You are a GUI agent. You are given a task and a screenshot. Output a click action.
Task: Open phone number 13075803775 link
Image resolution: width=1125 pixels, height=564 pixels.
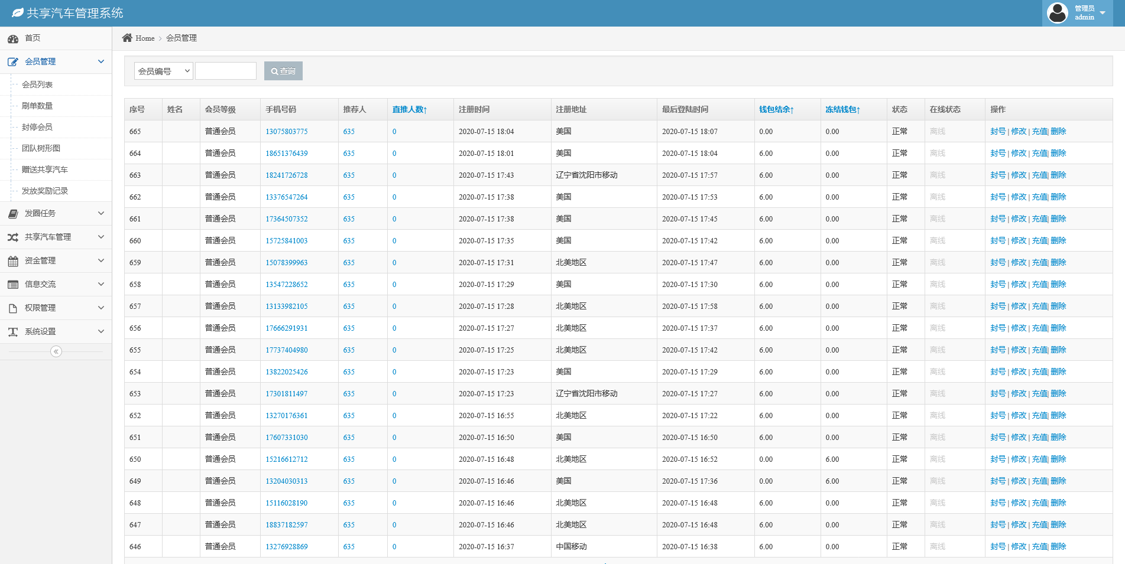(x=287, y=132)
